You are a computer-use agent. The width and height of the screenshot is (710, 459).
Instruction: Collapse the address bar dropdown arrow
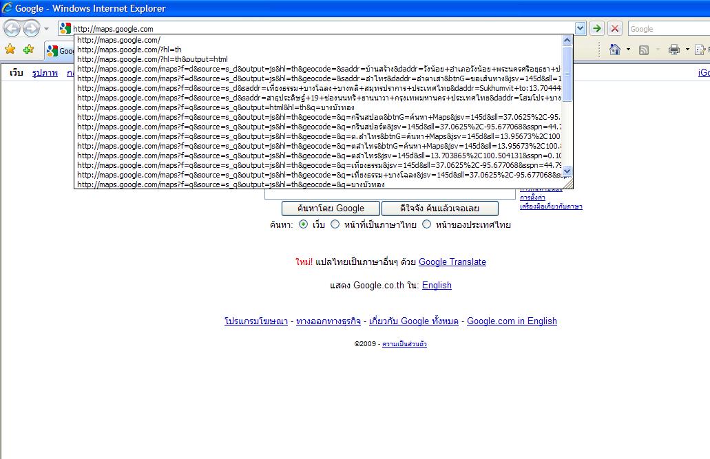[580, 28]
